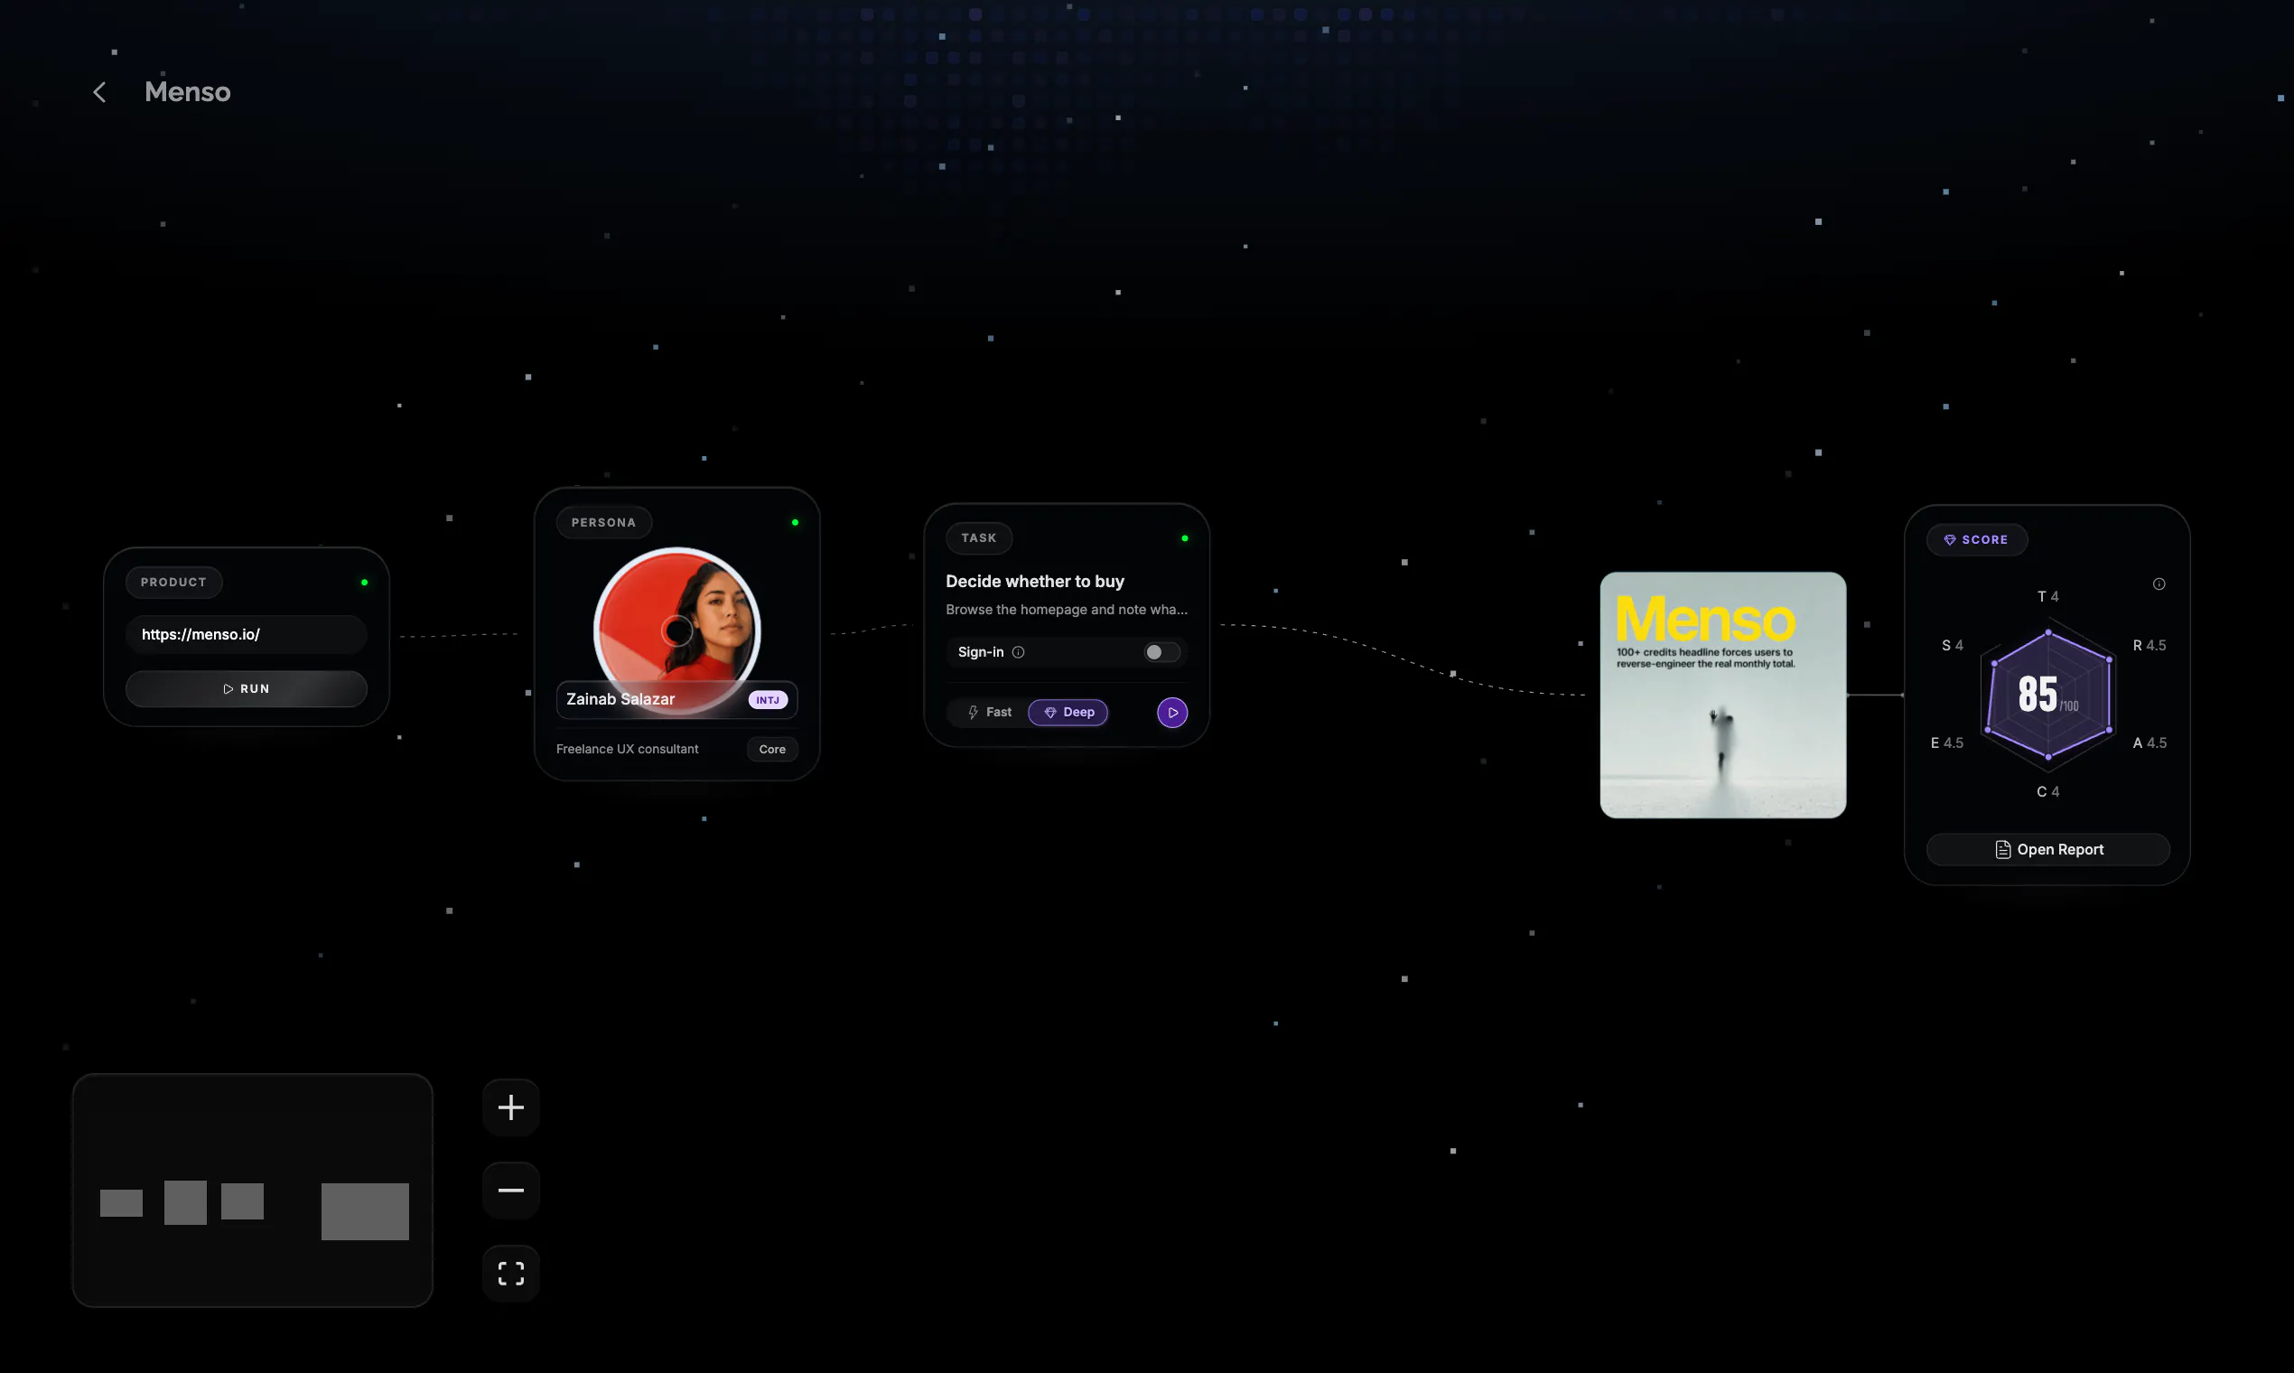This screenshot has width=2294, height=1373.
Task: Click the info icon in Score card
Action: (2159, 584)
